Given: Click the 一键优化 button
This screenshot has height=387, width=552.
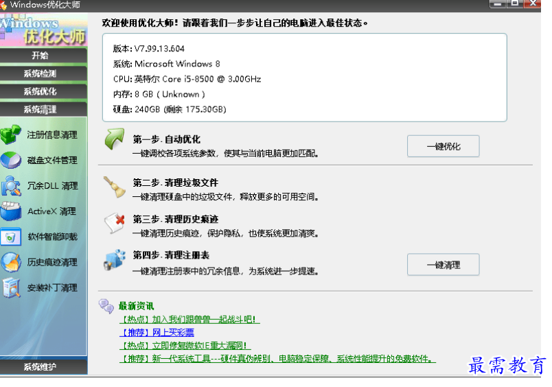Looking at the screenshot, I should coord(444,146).
